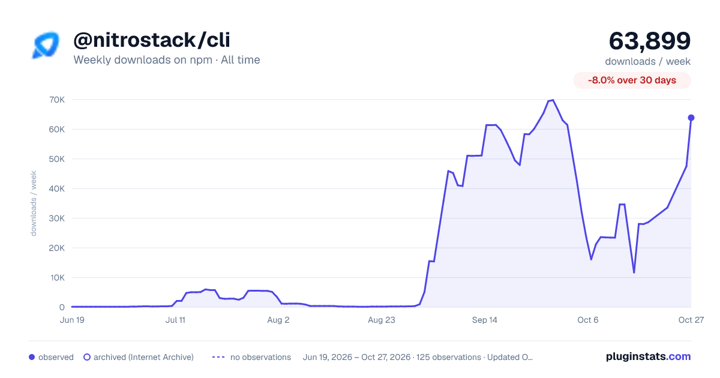The height and width of the screenshot is (378, 720).
Task: Click the 0 y-axis label
Action: click(62, 307)
